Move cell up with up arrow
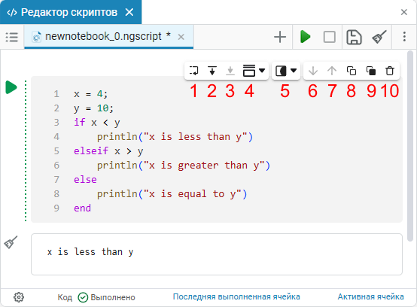Screen dimensions: 417x307 (x=332, y=71)
